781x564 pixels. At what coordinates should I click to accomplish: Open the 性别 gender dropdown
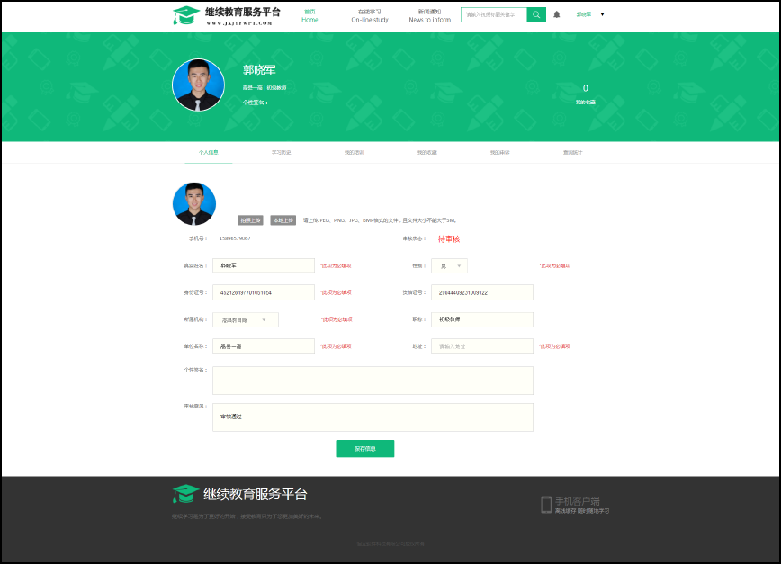tap(449, 266)
